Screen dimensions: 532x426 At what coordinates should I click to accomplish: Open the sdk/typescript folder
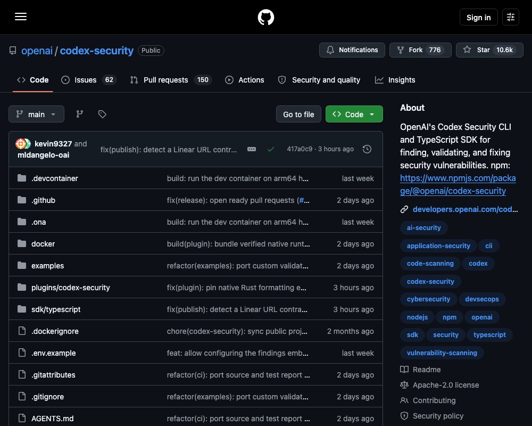point(56,309)
